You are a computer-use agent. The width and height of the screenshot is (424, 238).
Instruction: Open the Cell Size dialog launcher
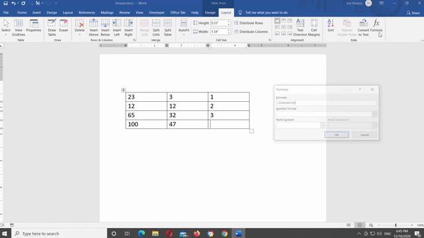[270, 40]
